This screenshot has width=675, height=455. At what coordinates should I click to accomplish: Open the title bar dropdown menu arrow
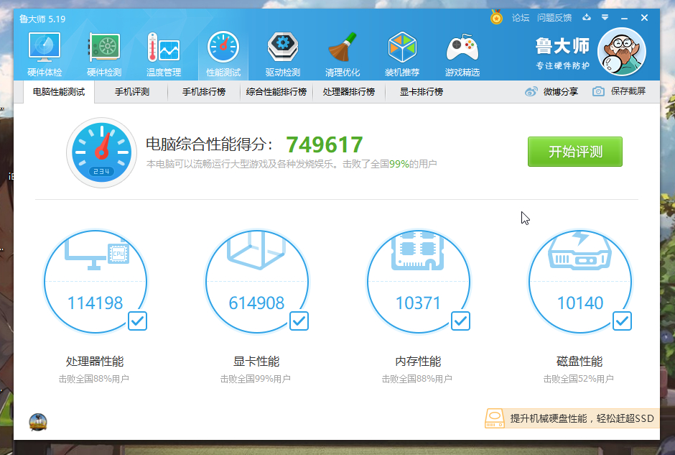pos(605,18)
